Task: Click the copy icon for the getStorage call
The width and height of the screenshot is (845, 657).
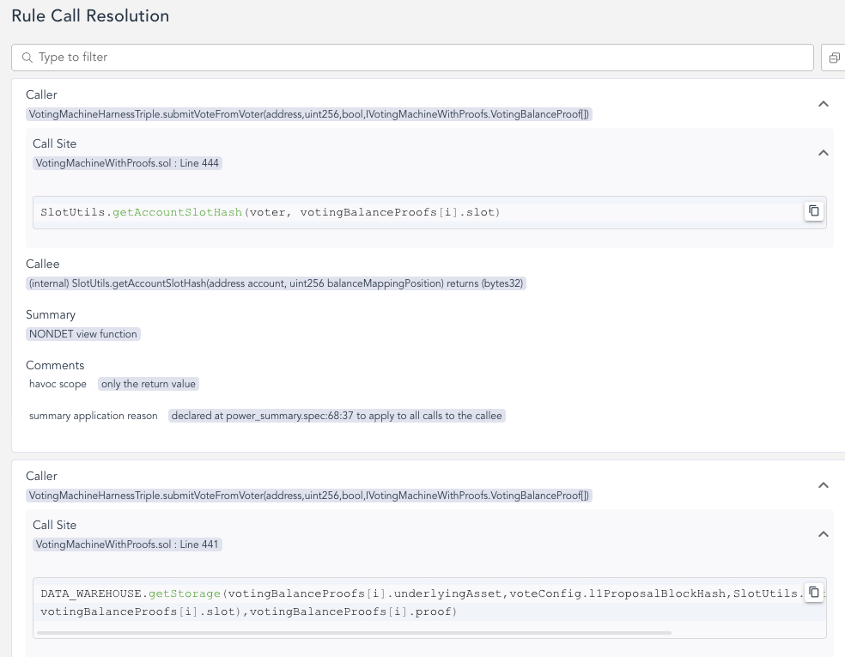Action: point(813,593)
